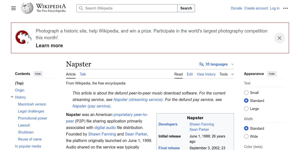Open Sean Parker link in infobox

[x=199, y=129]
